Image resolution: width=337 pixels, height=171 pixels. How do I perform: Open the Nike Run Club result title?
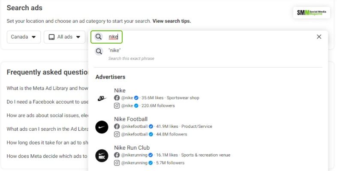(132, 148)
